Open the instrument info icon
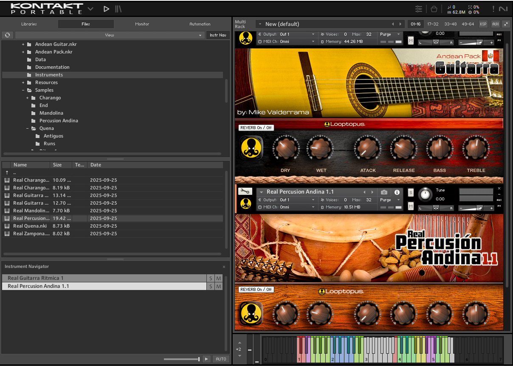Viewport: 513px width, 366px height. pos(397,192)
